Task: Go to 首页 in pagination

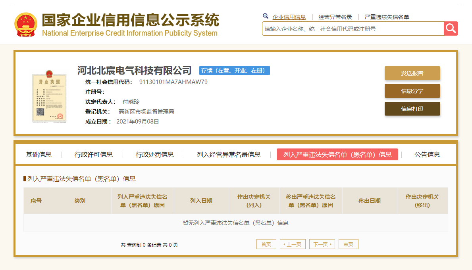Action: click(x=266, y=244)
